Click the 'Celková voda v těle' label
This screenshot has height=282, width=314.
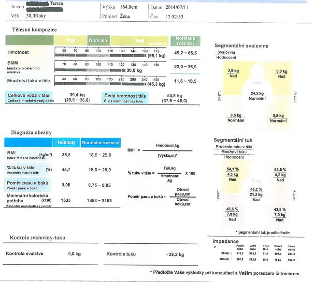(29, 95)
